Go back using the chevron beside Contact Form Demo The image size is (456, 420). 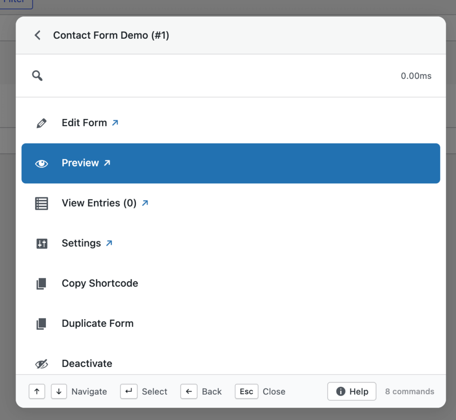(37, 35)
